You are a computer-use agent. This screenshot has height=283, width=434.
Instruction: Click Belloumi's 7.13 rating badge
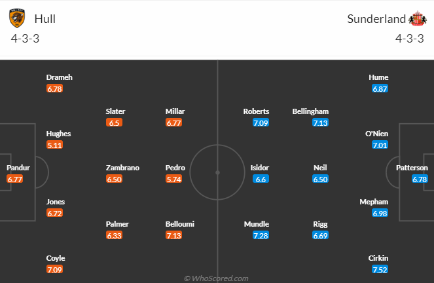click(173, 235)
